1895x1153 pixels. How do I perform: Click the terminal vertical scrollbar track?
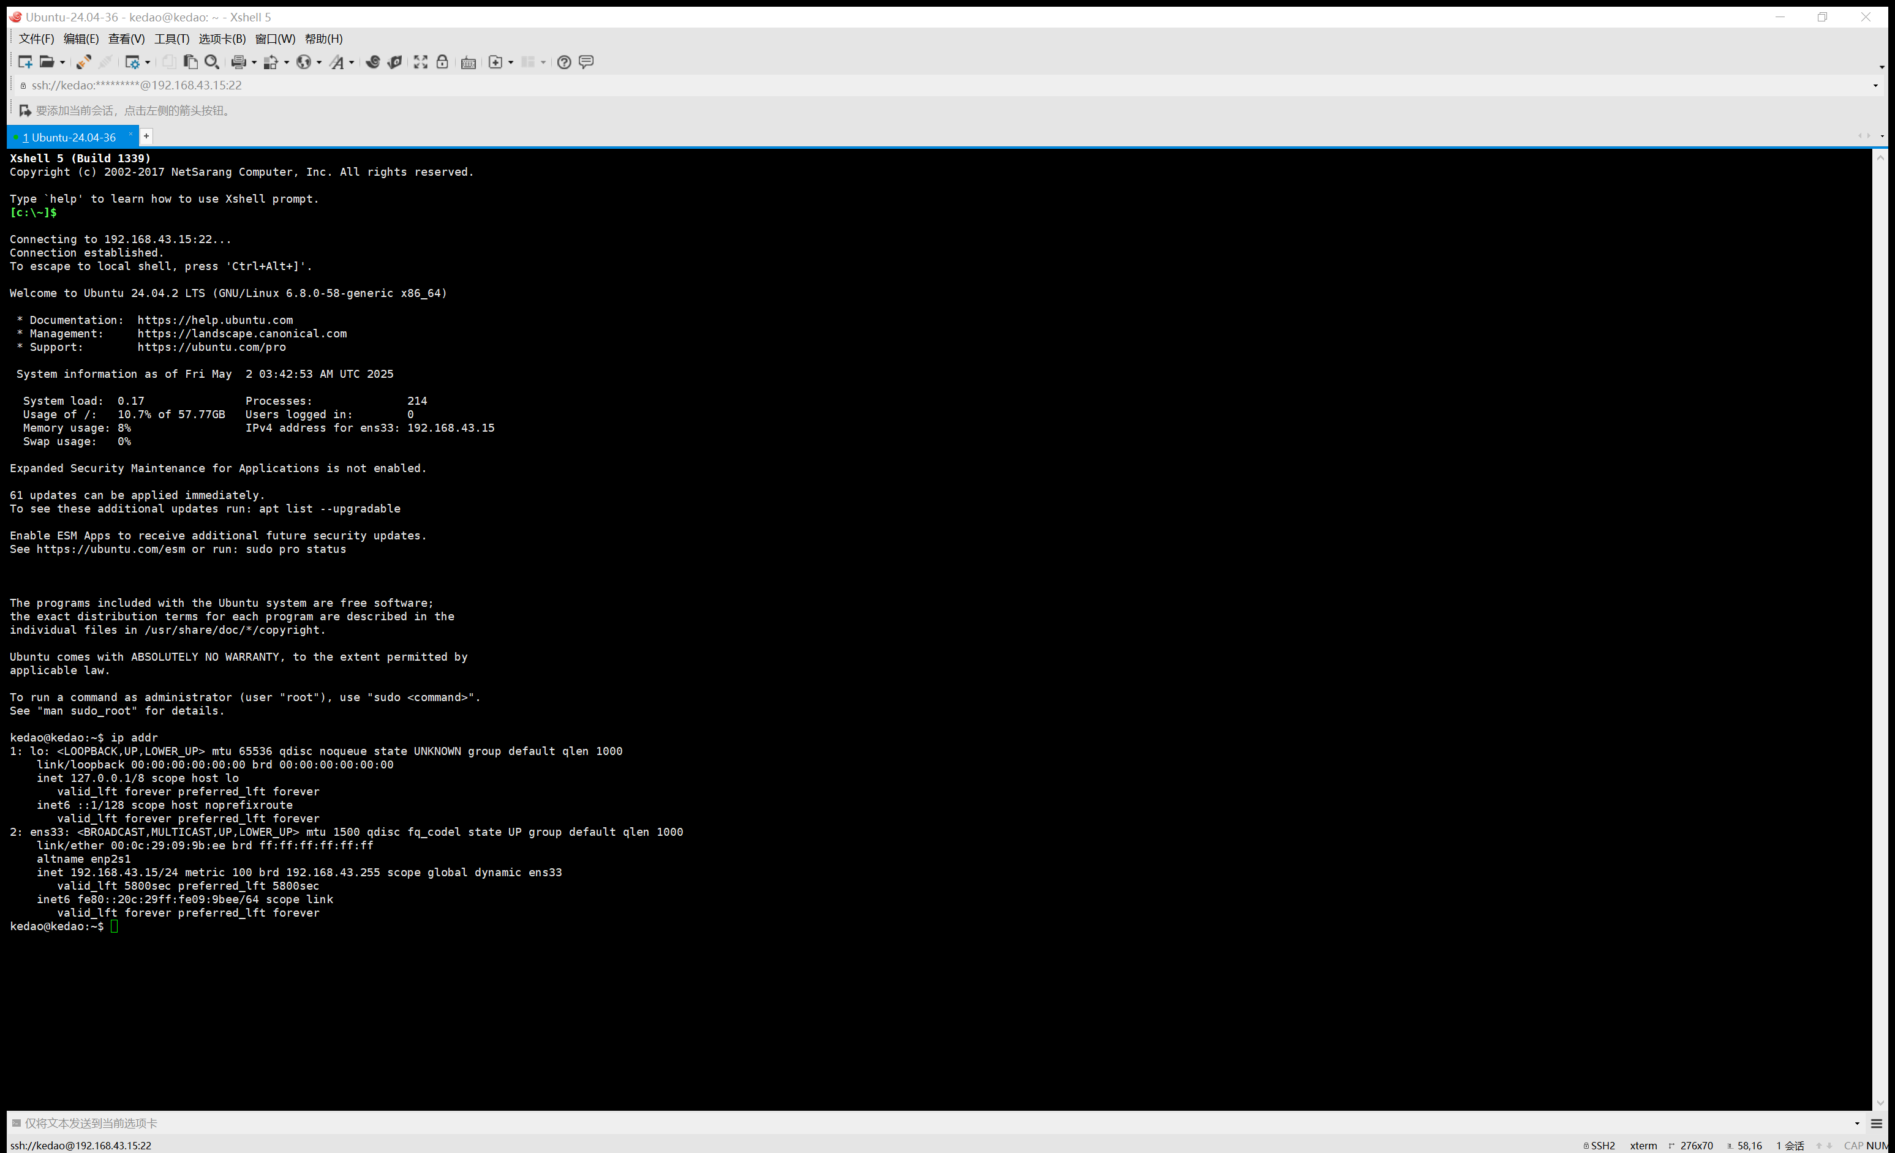1880,615
